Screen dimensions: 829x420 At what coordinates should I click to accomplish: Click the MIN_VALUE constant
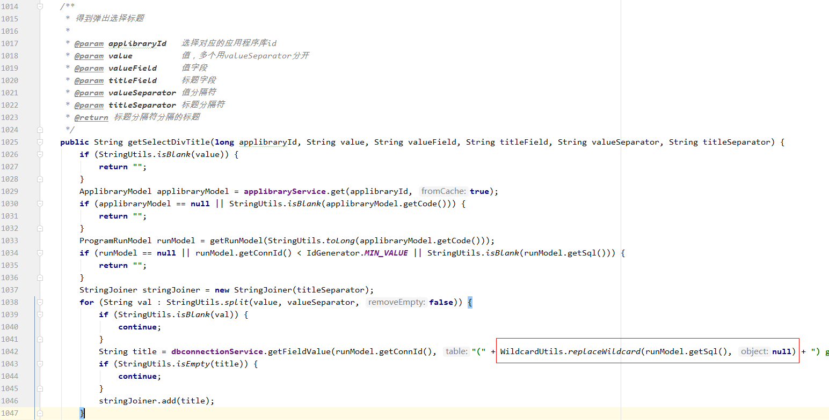(x=386, y=253)
